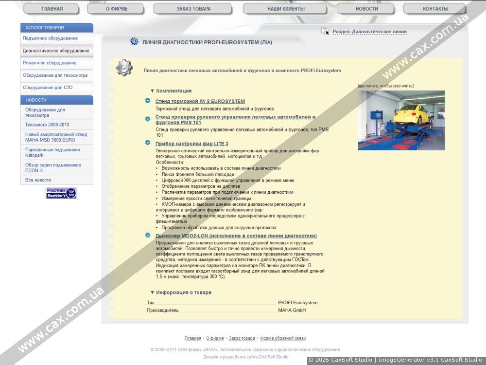Click gear icon beside page title
Image resolution: width=486 pixels, height=365 pixels.
(x=134, y=42)
